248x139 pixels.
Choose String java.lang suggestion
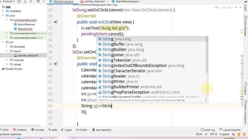pyautogui.click(x=152, y=39)
